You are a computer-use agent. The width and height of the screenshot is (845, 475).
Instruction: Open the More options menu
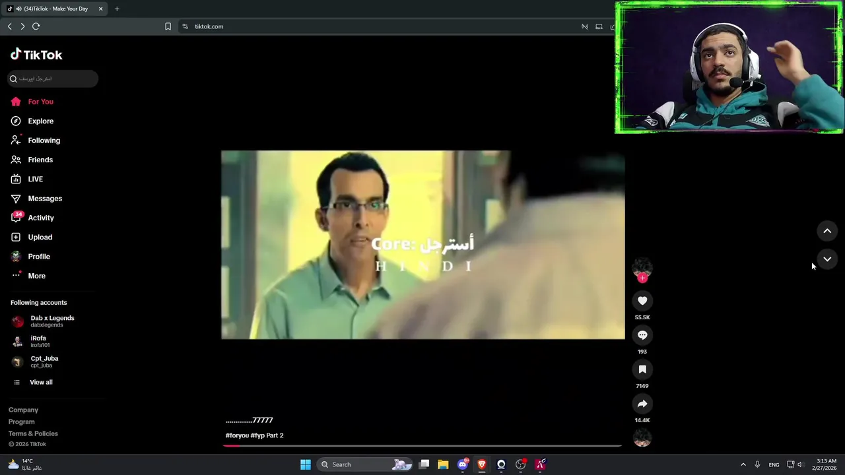[x=28, y=276]
